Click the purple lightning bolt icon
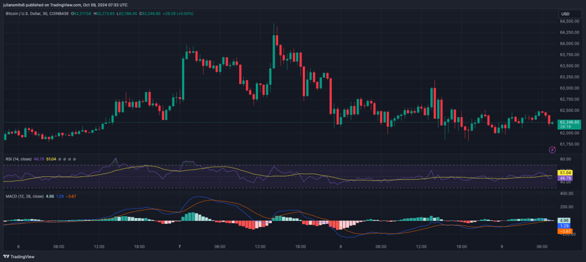Viewport: 586px width, 262px height. [x=552, y=150]
